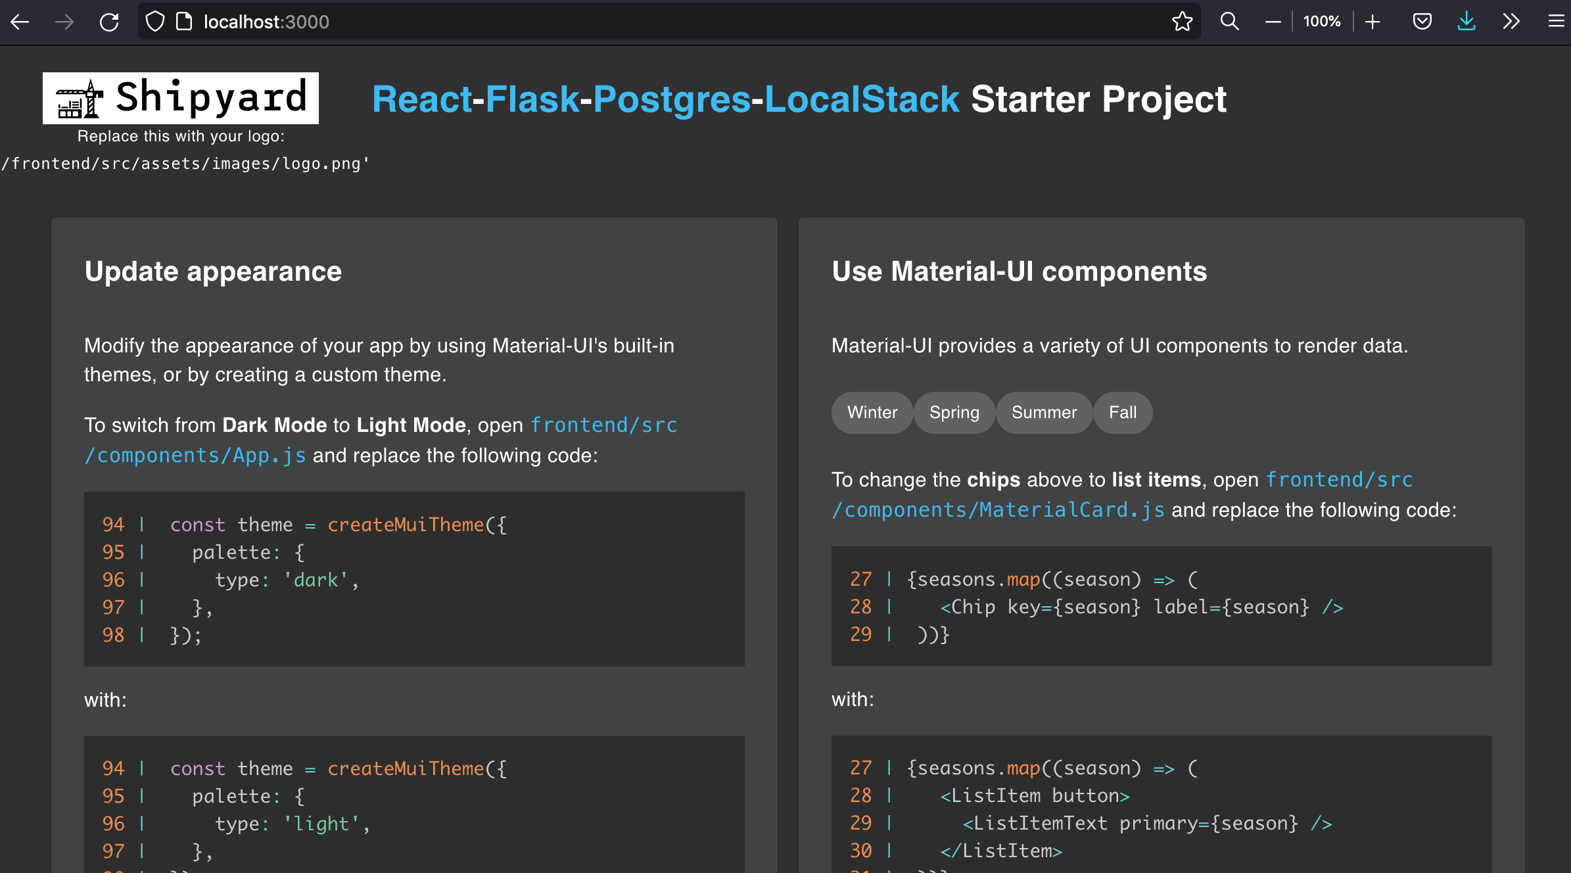
Task: Click code line 96 with type: 'dark'
Action: (231, 580)
